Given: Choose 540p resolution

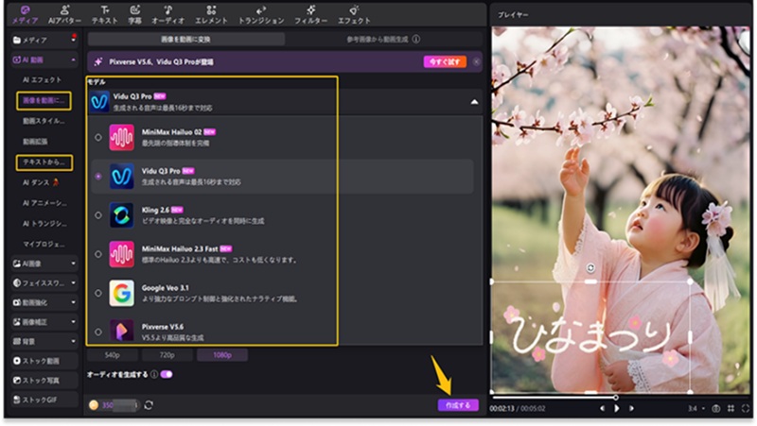Looking at the screenshot, I should [x=112, y=355].
